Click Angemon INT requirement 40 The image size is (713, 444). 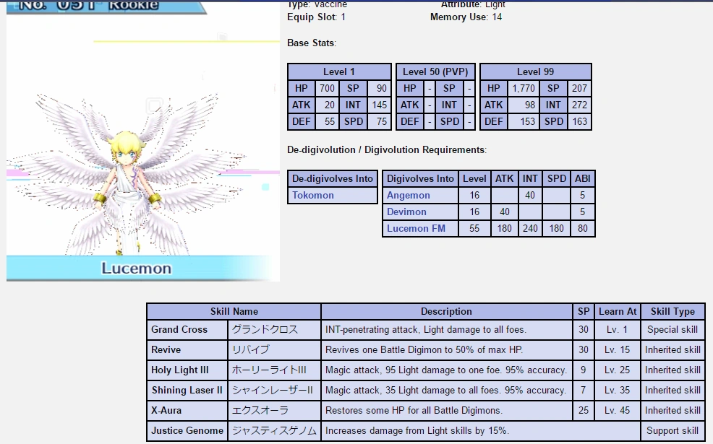click(x=530, y=195)
